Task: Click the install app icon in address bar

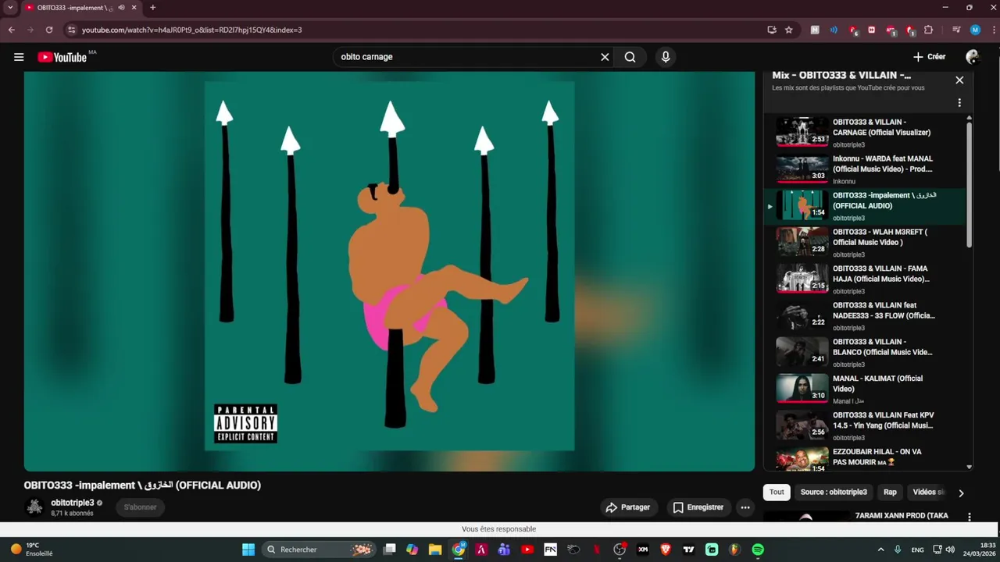Action: click(772, 30)
